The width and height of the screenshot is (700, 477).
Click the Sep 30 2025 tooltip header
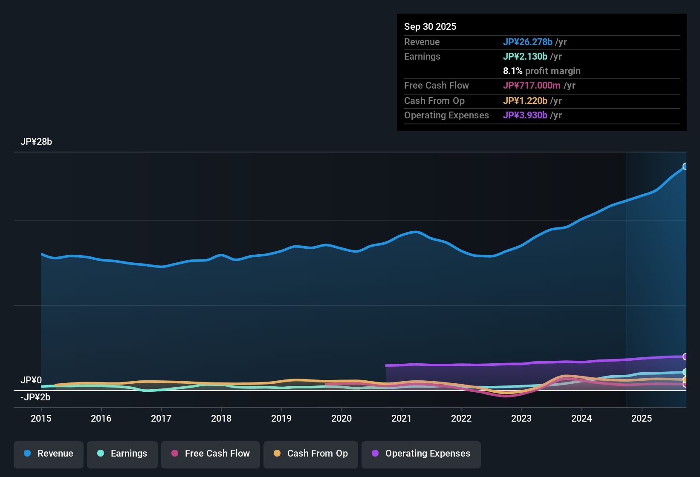(430, 26)
